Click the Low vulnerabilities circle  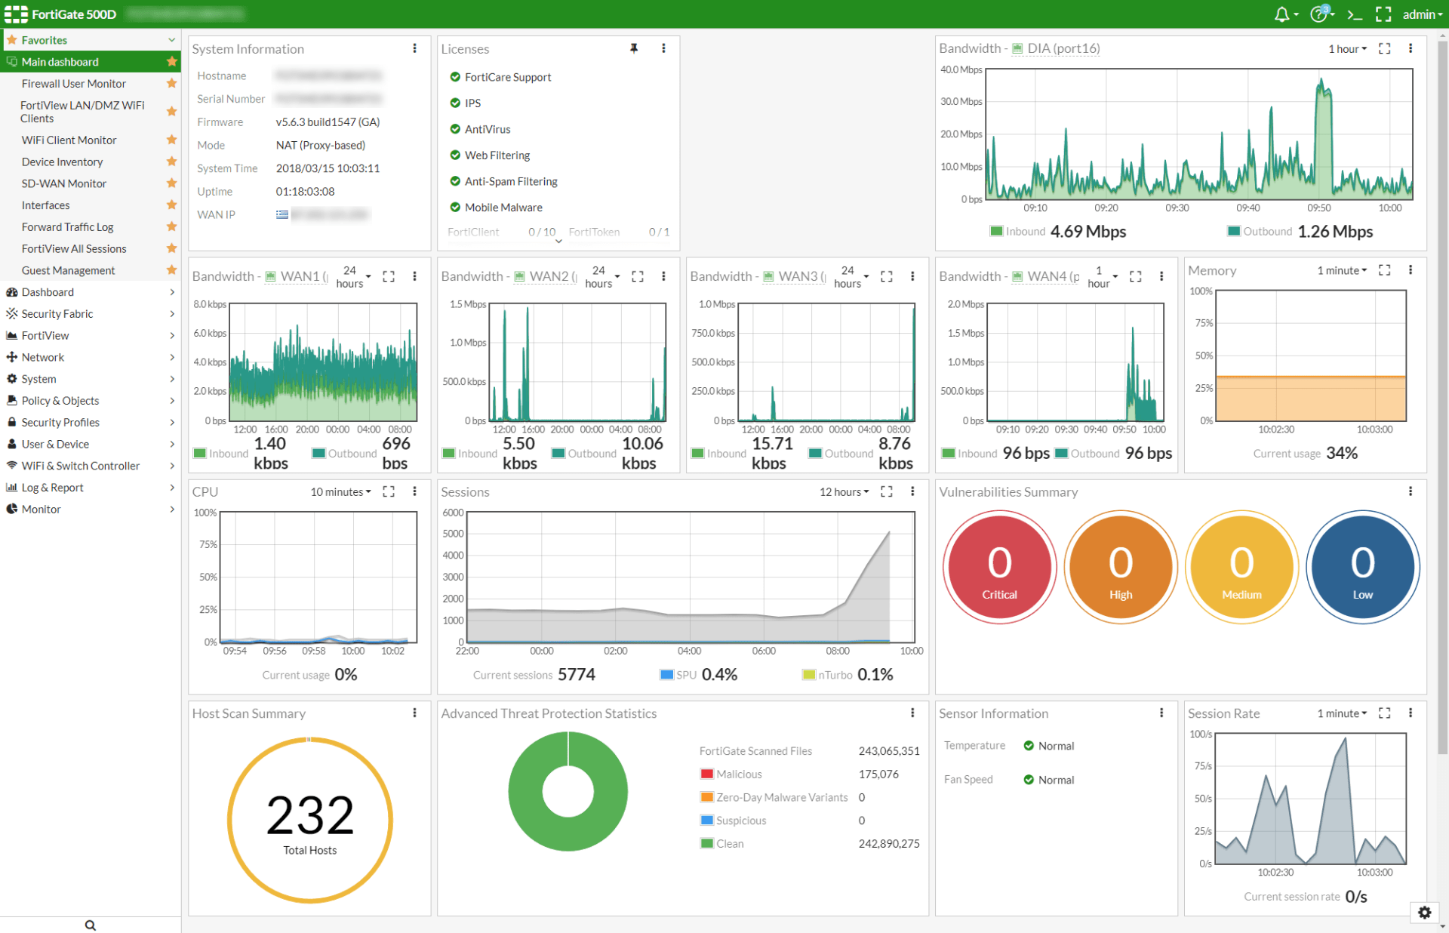tap(1362, 567)
